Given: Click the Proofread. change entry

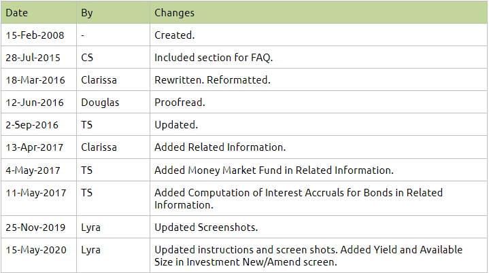Looking at the screenshot, I should [x=180, y=102].
